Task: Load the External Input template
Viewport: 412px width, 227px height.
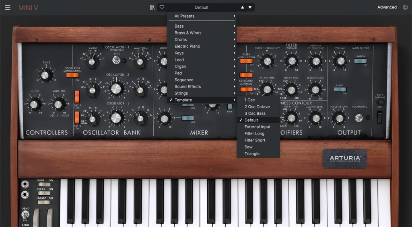Action: point(258,127)
